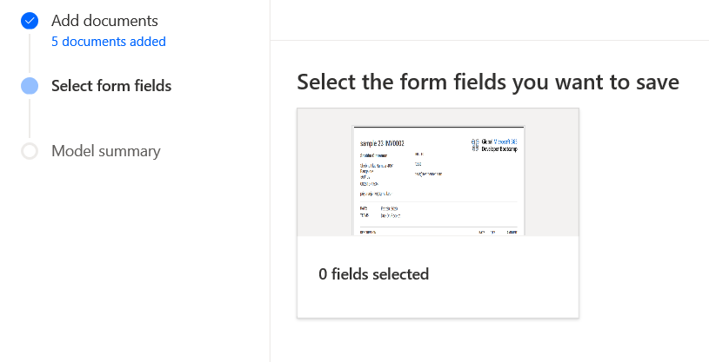Click the sample 23 INV0003 title in preview
This screenshot has height=362, width=709.
(382, 143)
